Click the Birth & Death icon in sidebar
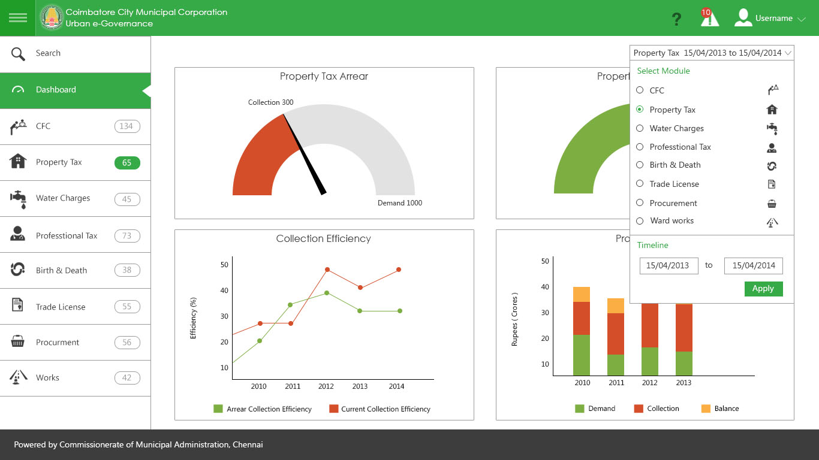Viewport: 819px width, 460px height. click(18, 270)
